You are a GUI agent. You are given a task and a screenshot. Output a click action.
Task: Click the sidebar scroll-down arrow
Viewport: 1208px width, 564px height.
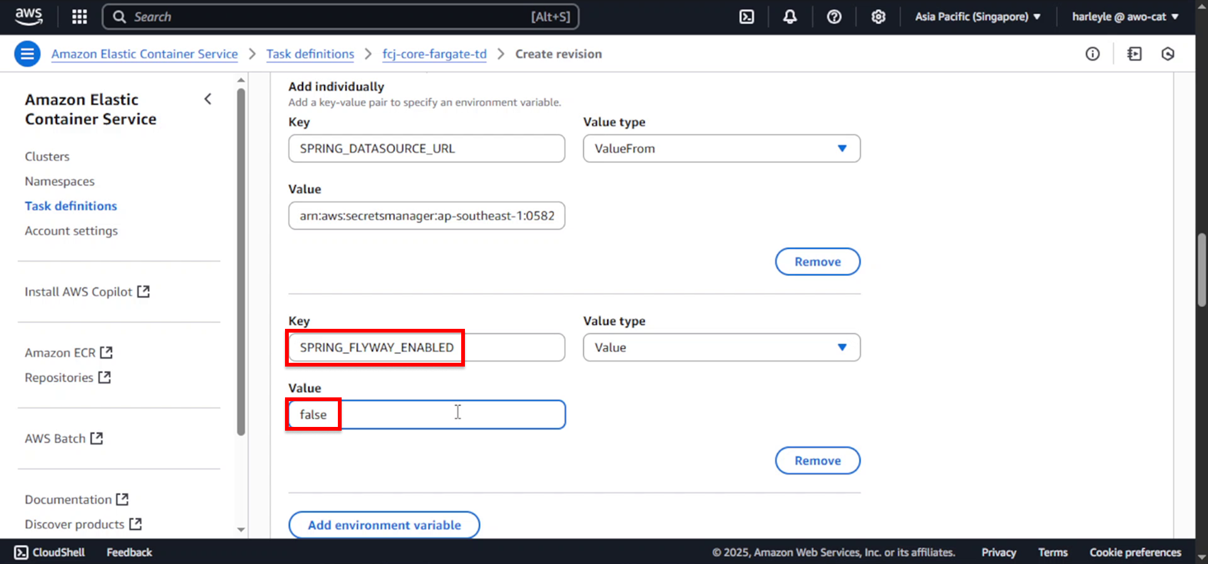241,529
